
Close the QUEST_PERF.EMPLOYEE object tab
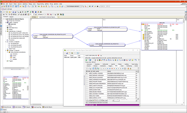click(x=98, y=55)
